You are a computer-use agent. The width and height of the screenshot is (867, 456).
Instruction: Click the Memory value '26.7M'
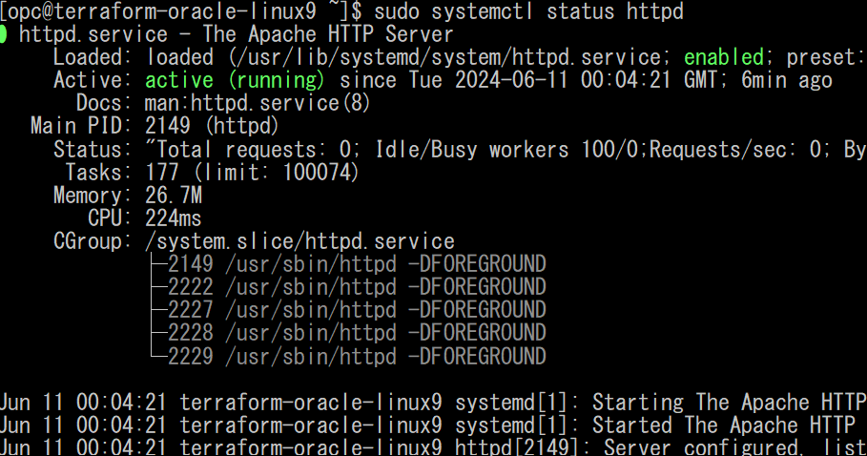pyautogui.click(x=174, y=196)
